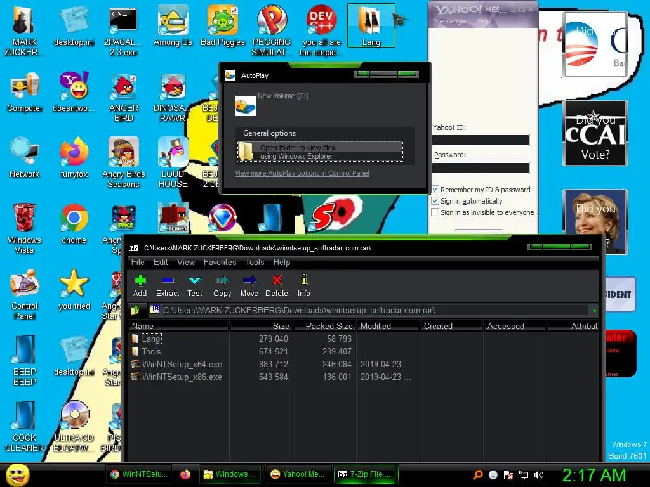
Task: Click the volume speaker tray icon
Action: pos(539,475)
